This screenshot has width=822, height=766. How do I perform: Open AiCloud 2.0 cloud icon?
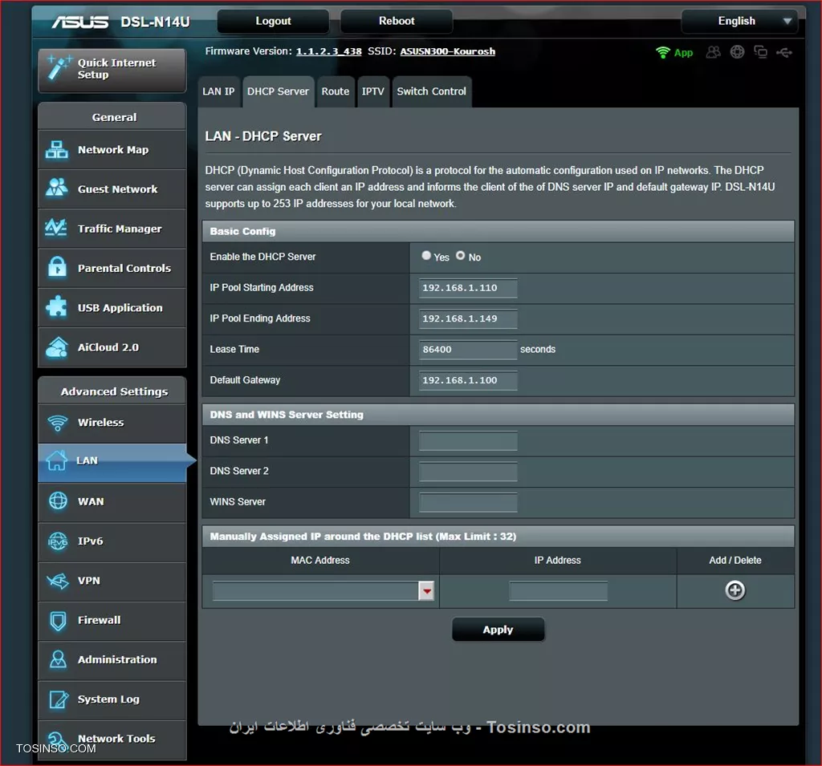pyautogui.click(x=57, y=347)
